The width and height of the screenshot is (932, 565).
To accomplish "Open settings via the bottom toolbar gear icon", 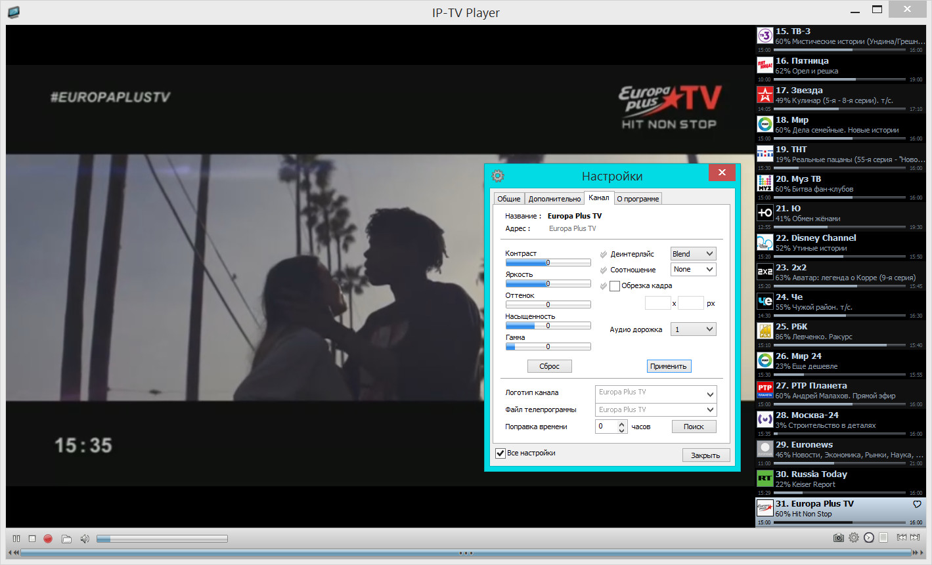I will 853,537.
